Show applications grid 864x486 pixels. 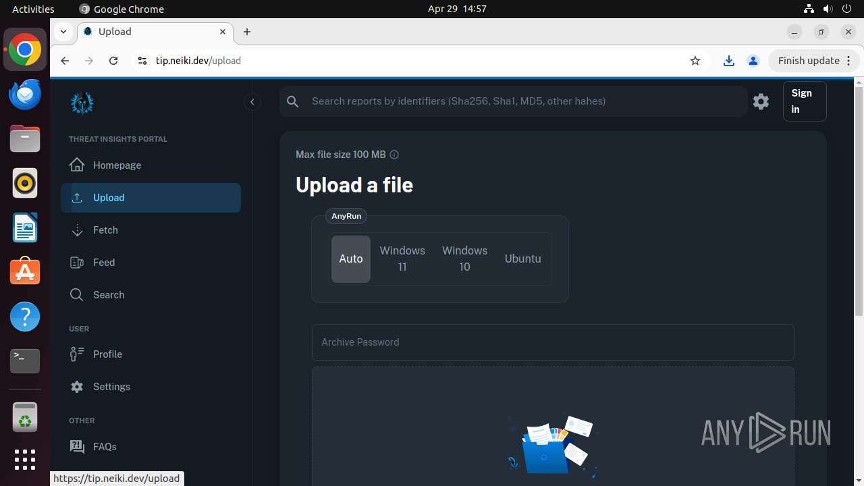pos(25,460)
